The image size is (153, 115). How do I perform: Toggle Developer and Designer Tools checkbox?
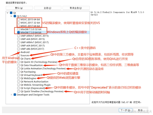(15, 95)
